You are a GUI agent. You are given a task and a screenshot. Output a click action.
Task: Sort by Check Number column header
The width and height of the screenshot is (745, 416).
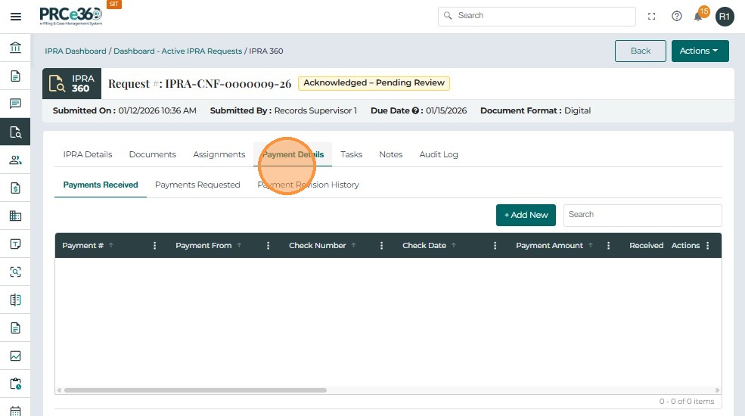(x=318, y=246)
